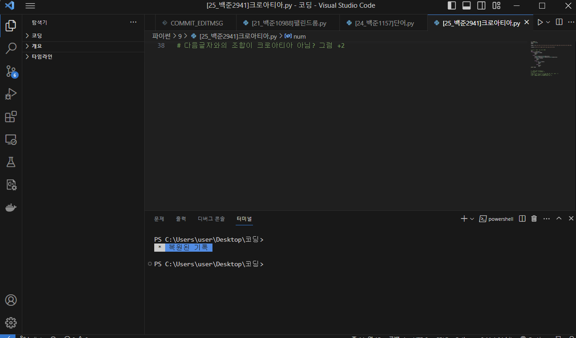Viewport: 576px width, 338px height.
Task: Click the code minimap preview
Action: pyautogui.click(x=551, y=58)
